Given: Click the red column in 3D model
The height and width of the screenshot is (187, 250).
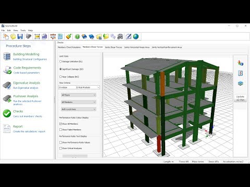Looking at the screenshot, I should point(159,144).
